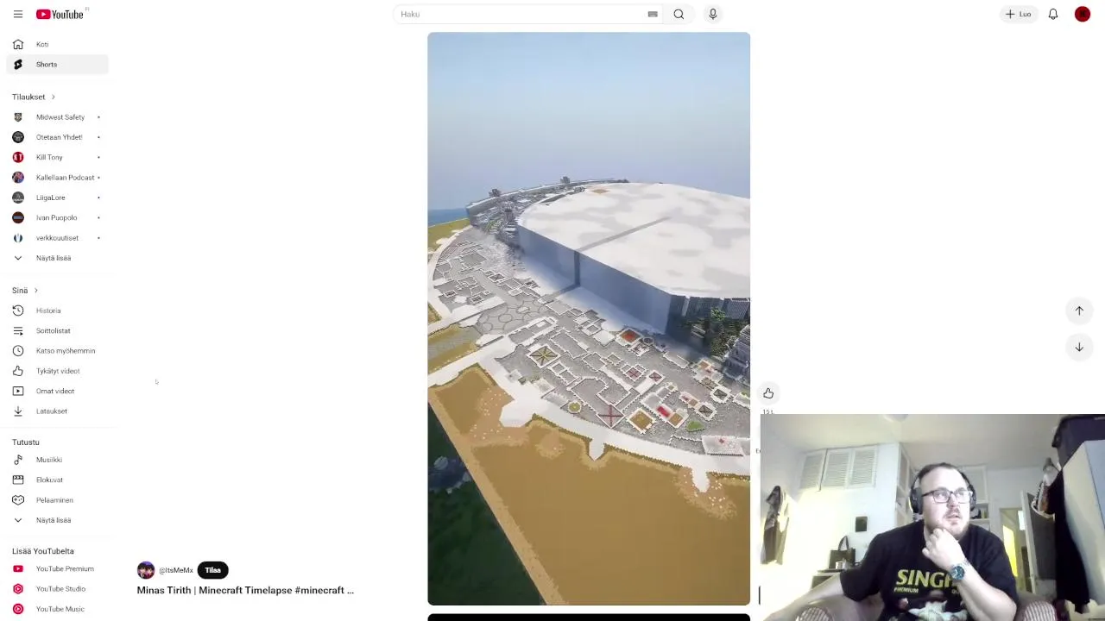This screenshot has width=1105, height=621.
Task: Open @ItsMeMx channel link
Action: point(176,570)
